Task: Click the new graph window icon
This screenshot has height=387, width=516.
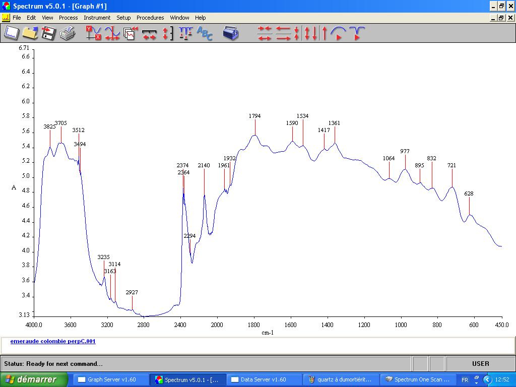Action: pos(11,33)
